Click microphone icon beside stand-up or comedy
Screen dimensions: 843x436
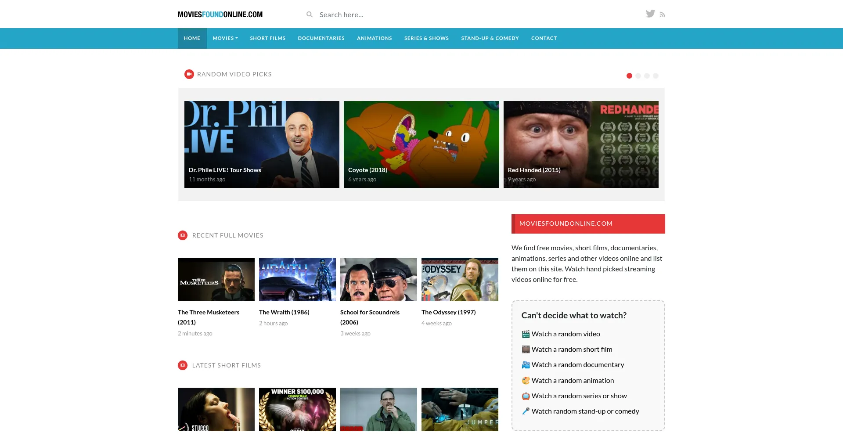tap(526, 411)
